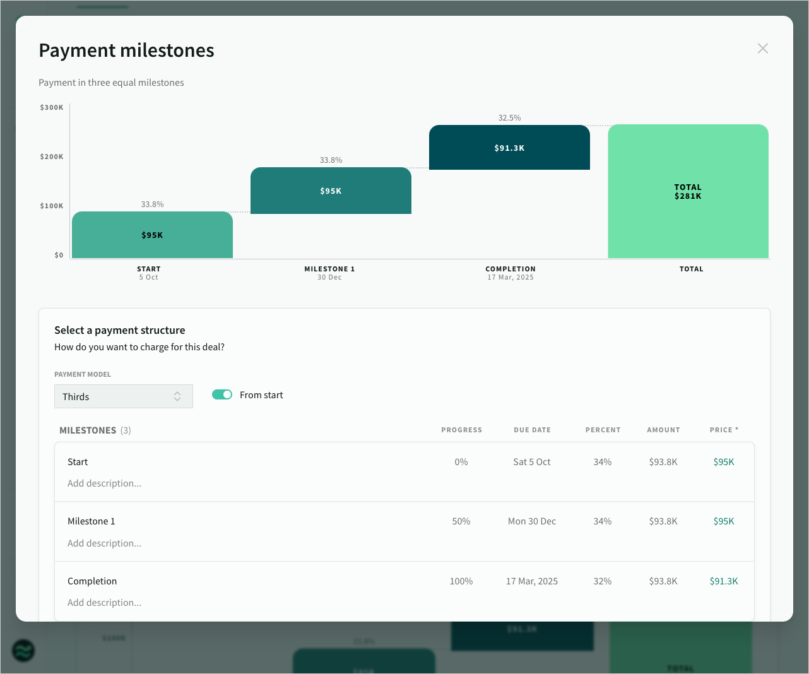Viewport: 809px width, 674px height.
Task: Click the $91.3K Completion bar in chart
Action: point(509,148)
